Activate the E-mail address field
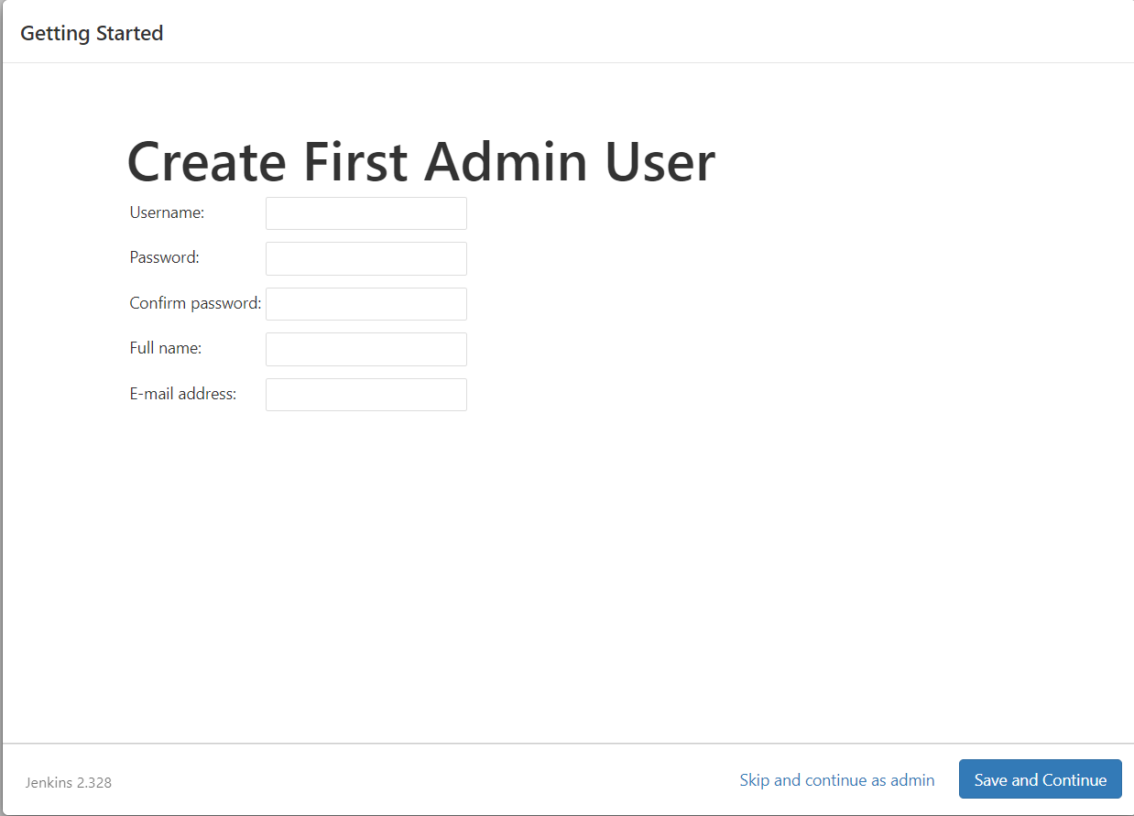Screen dimensions: 1134x816 (x=366, y=395)
